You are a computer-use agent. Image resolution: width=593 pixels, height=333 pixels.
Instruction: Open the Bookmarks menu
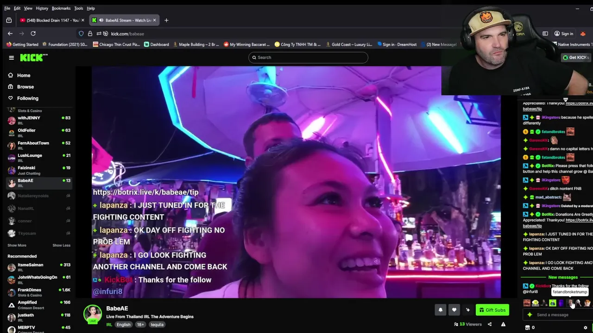61,8
